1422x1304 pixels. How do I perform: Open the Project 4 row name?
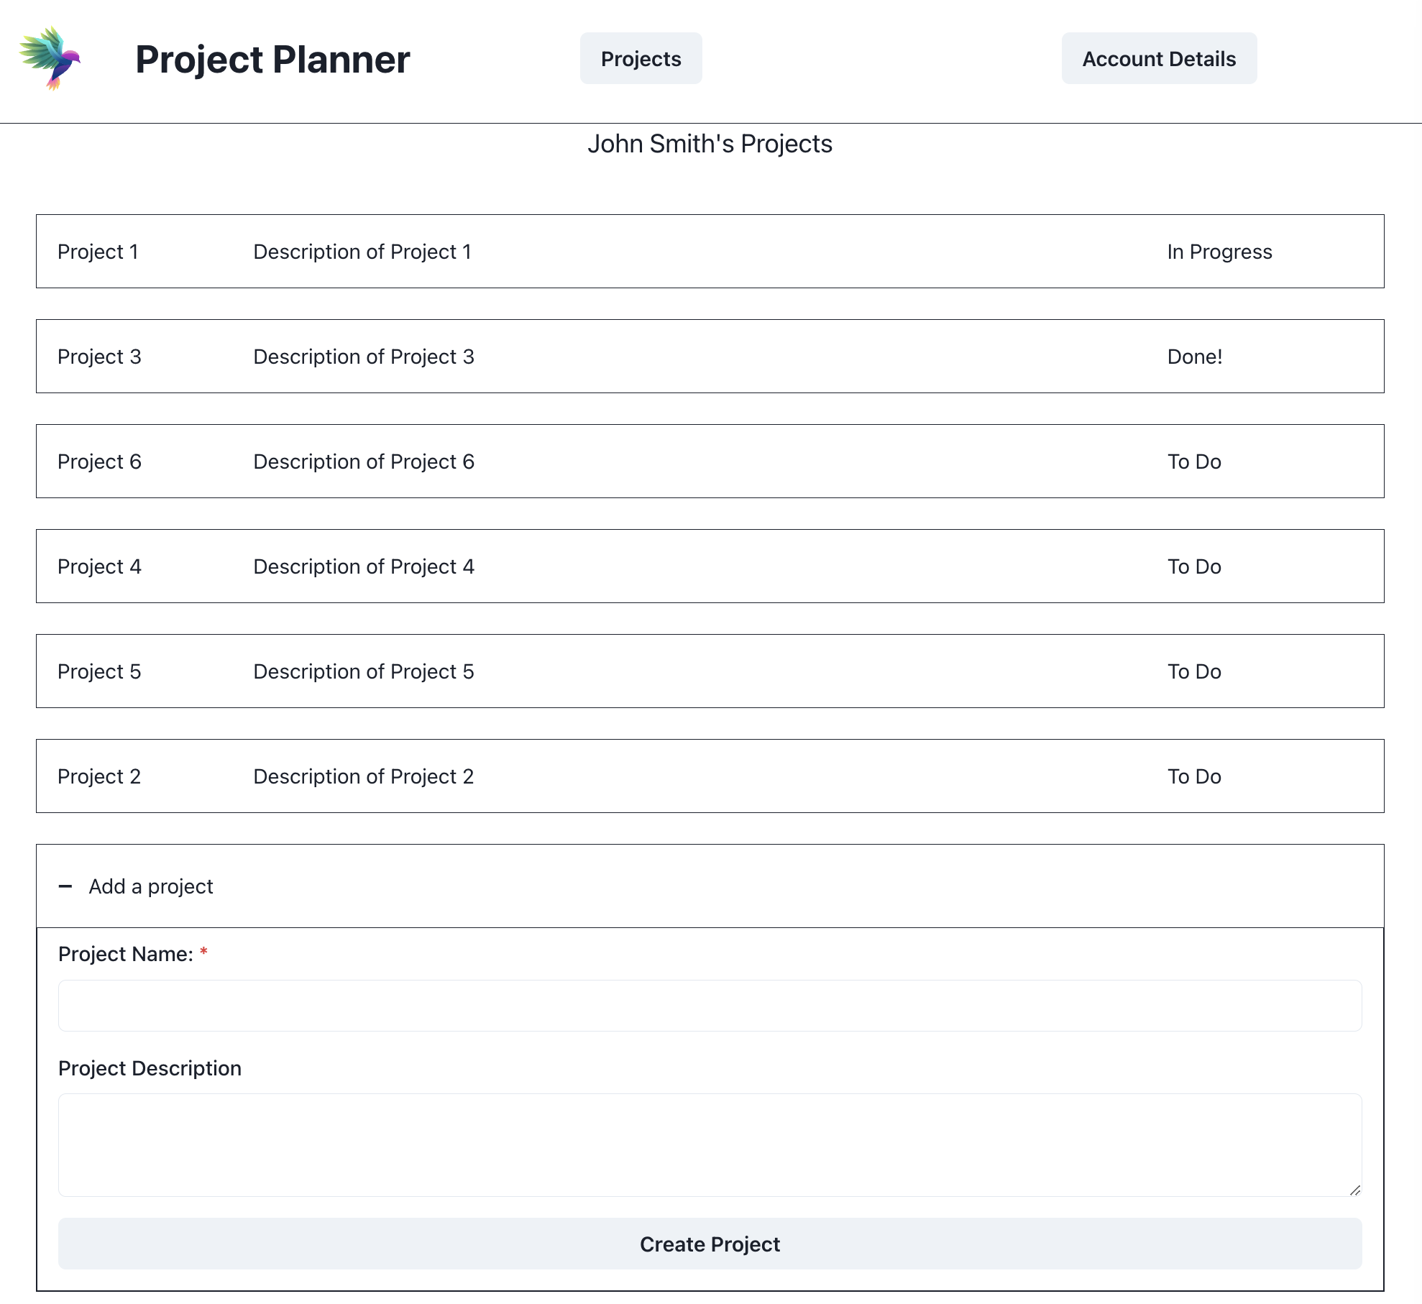99,566
